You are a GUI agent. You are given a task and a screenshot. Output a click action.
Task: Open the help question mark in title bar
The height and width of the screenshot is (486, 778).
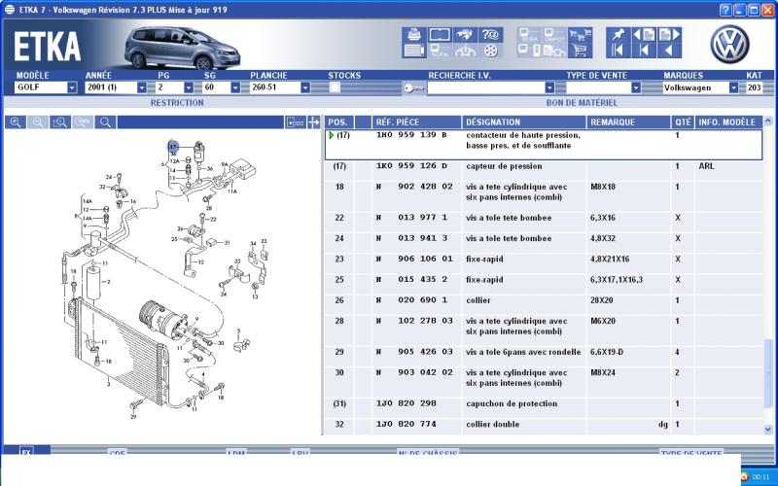point(725,10)
